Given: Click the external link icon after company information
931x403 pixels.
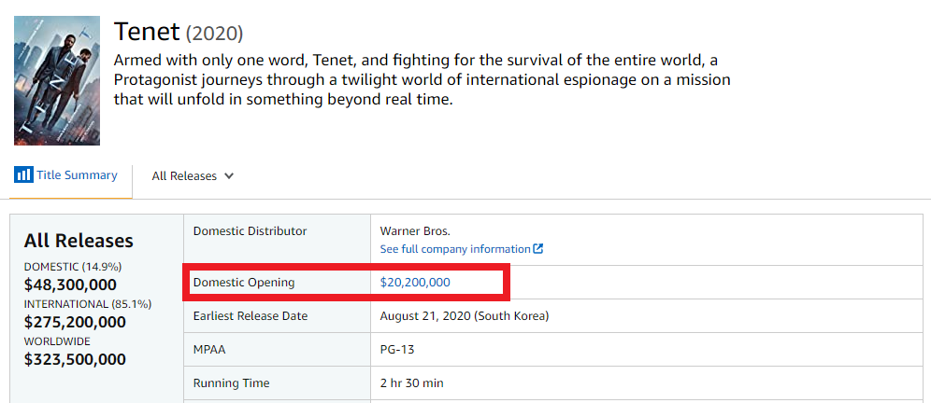Looking at the screenshot, I should [538, 249].
